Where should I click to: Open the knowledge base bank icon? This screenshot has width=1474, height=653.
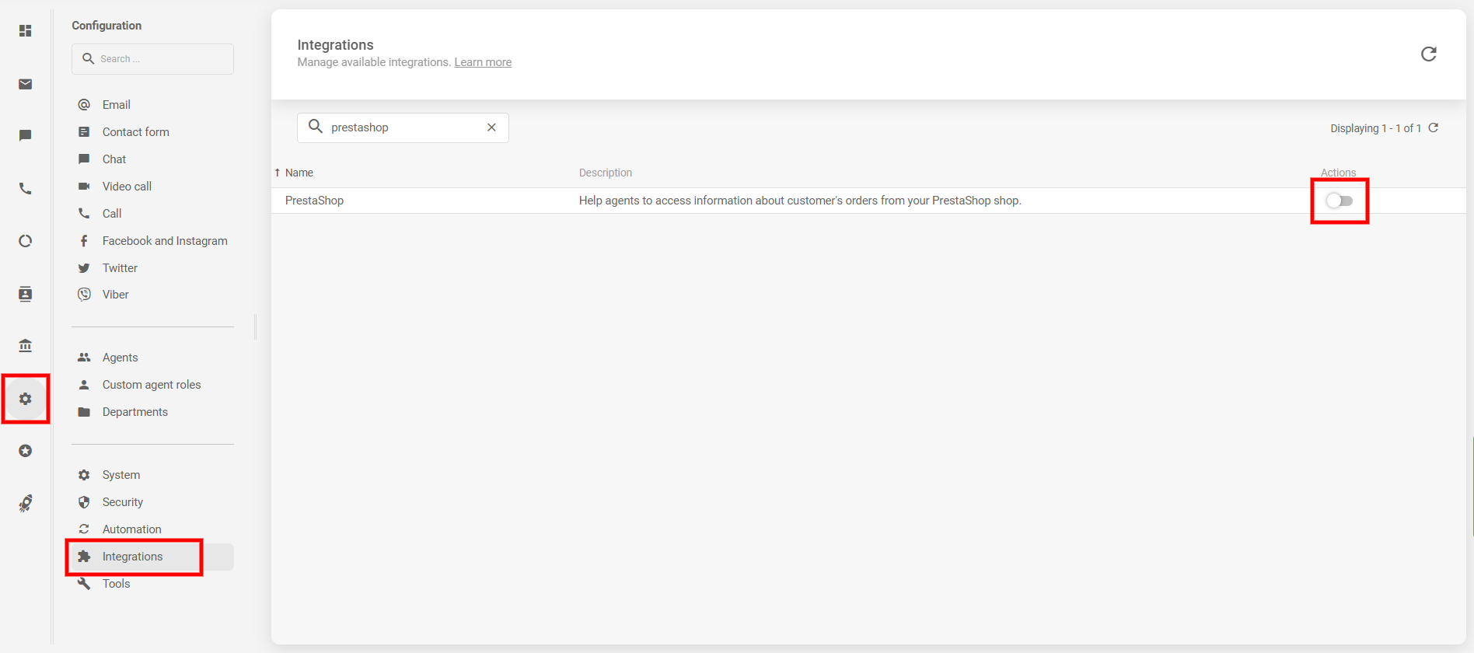(x=26, y=346)
